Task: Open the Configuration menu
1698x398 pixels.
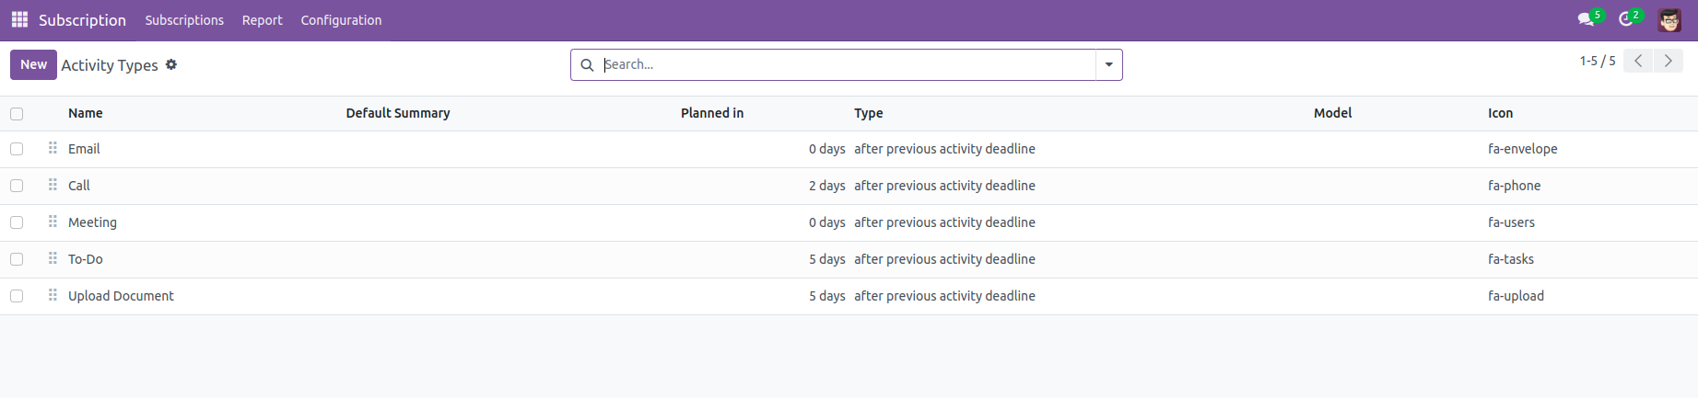Action: point(341,20)
